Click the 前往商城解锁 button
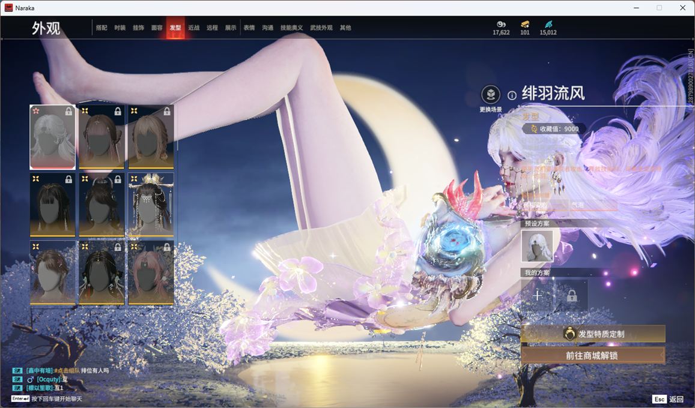Screen dimensions: 695x408 pyautogui.click(x=593, y=355)
